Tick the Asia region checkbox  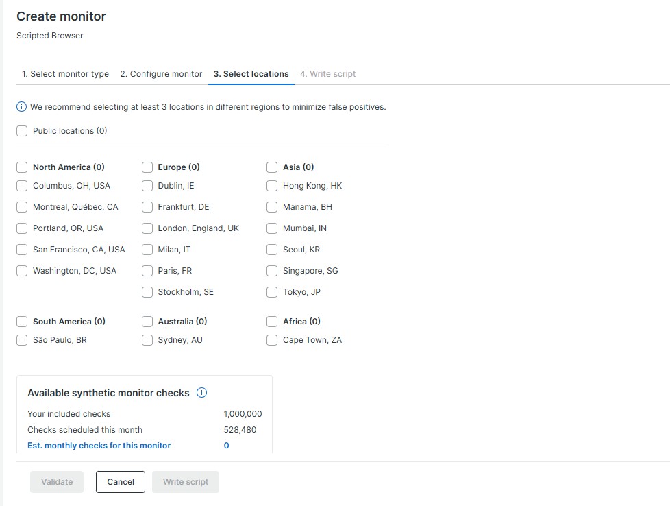tap(272, 167)
